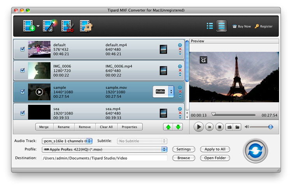292x188 pixels.
Task: Click the Destination path field
Action: coord(105,158)
